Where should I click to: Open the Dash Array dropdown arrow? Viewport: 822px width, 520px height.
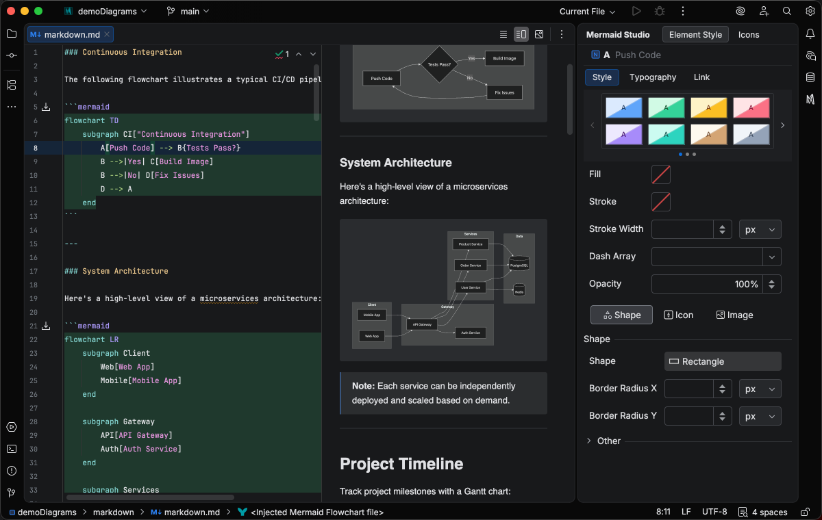772,257
